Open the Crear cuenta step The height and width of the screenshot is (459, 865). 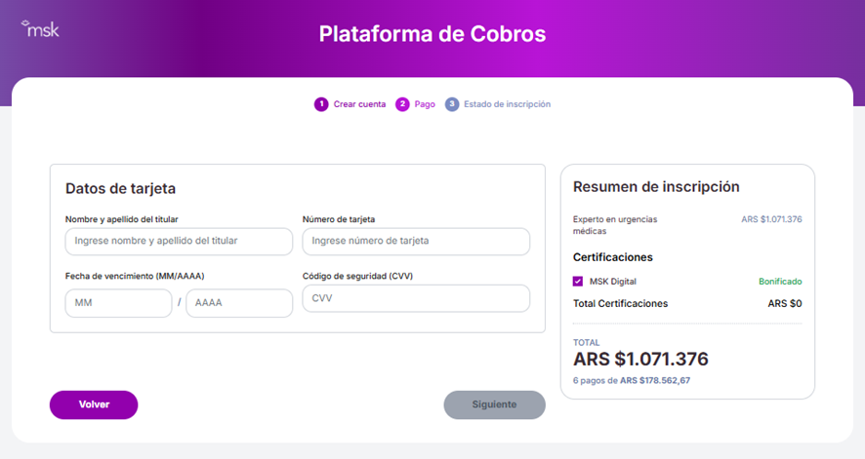click(x=359, y=104)
